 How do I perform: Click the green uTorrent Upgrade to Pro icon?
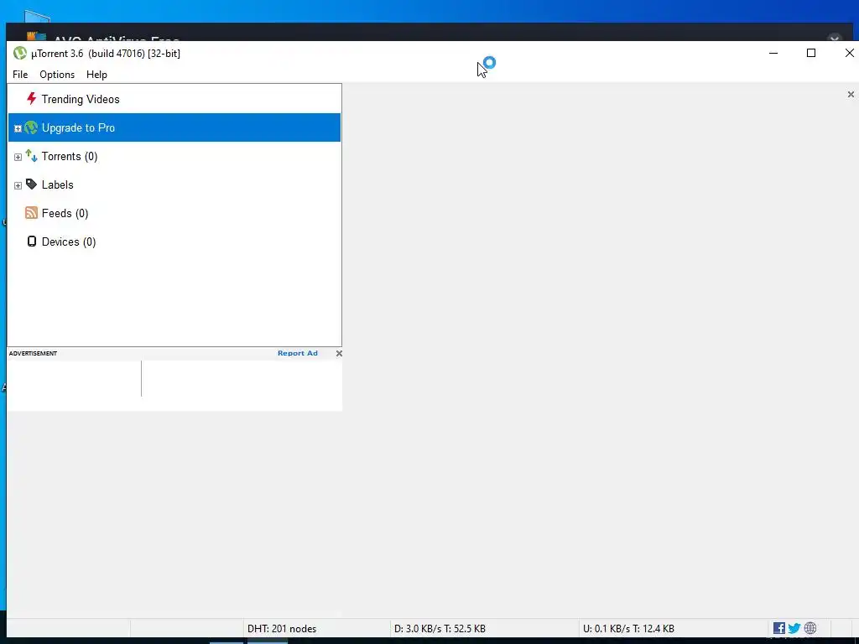click(x=31, y=127)
